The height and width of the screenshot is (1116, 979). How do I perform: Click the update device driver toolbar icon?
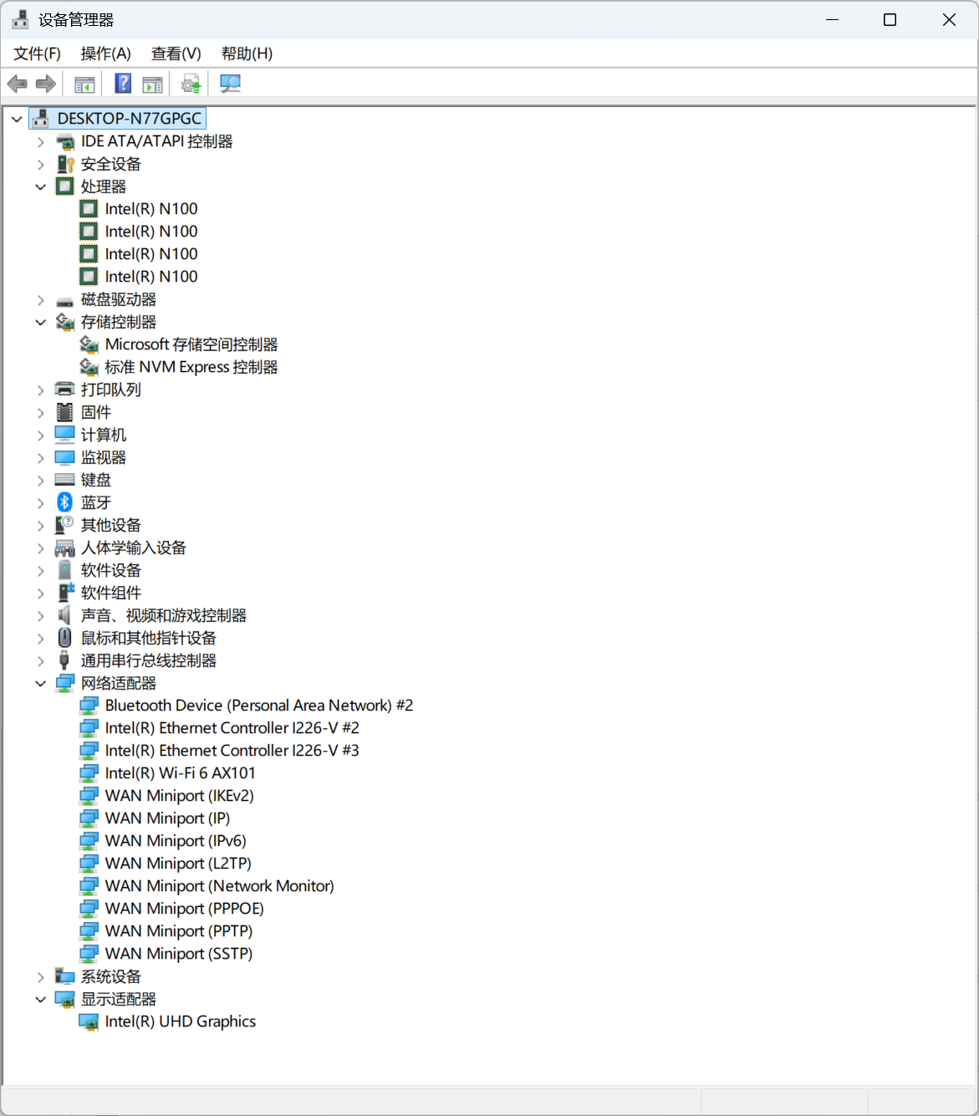[x=191, y=84]
